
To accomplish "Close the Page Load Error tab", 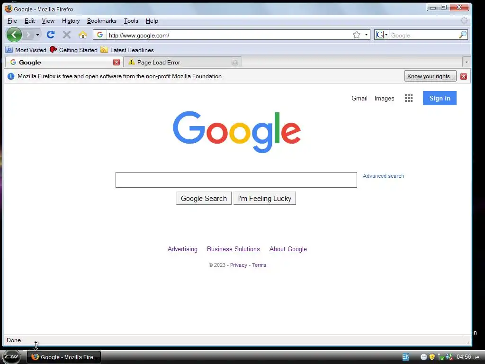I will click(235, 62).
